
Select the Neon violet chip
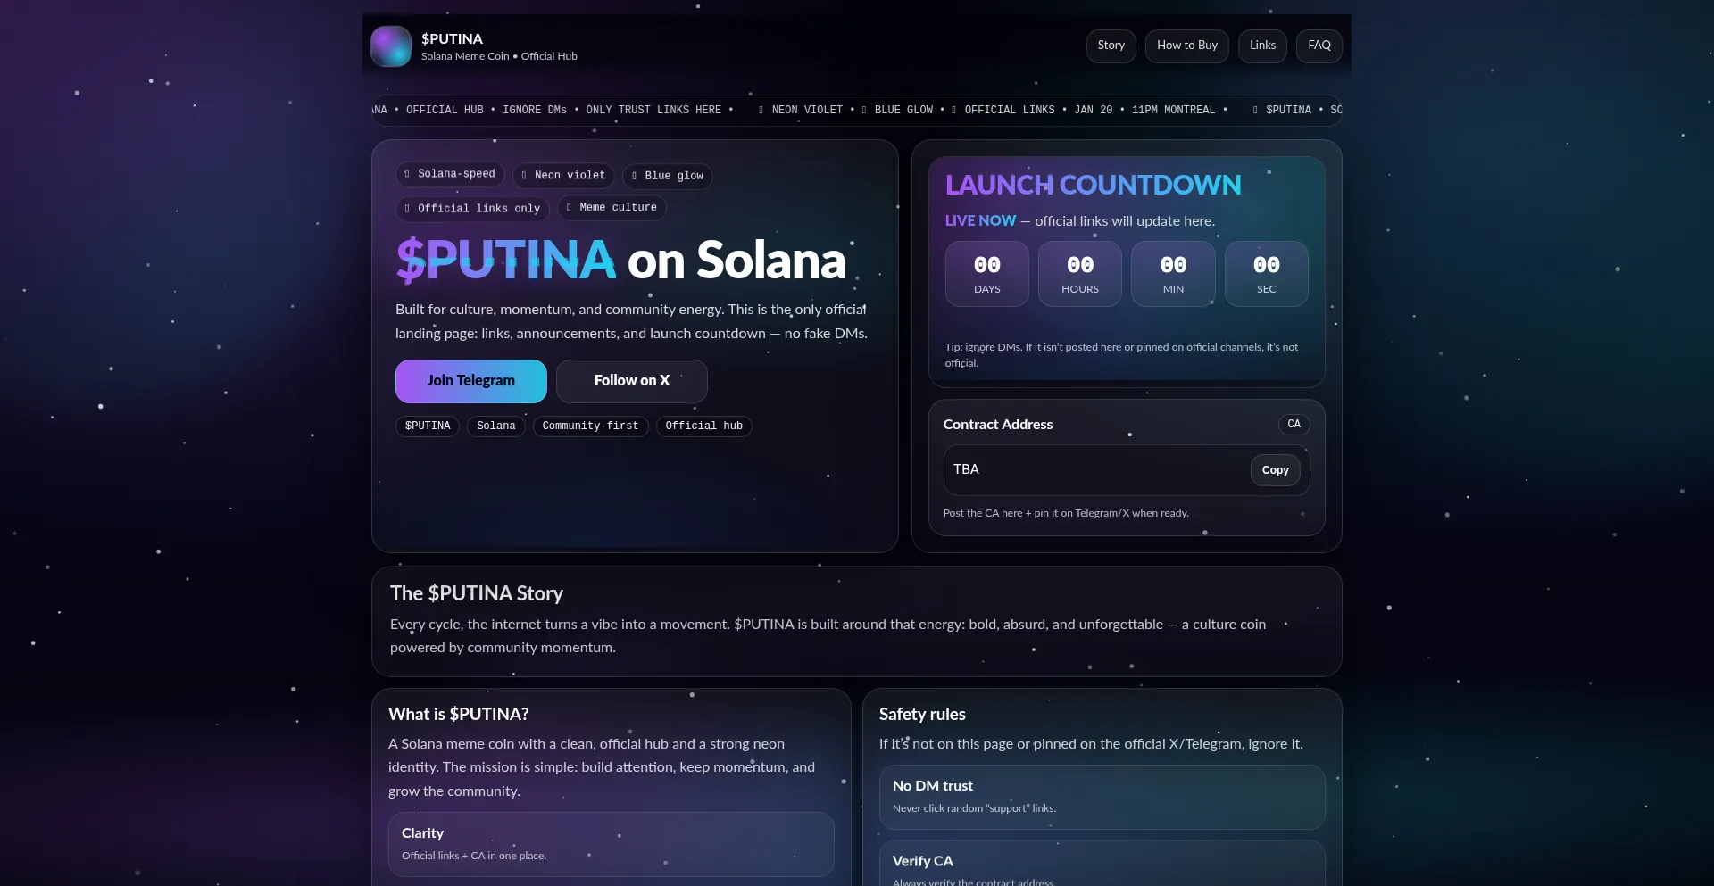563,176
